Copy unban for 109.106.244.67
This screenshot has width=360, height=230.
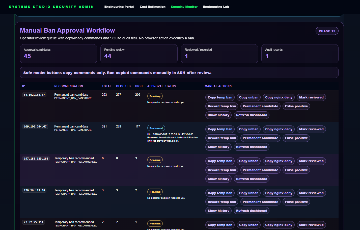pyautogui.click(x=249, y=129)
